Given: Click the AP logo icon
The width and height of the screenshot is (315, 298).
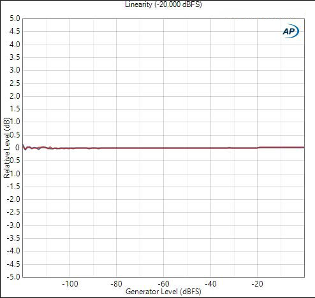Looking at the screenshot, I should pos(291,31).
